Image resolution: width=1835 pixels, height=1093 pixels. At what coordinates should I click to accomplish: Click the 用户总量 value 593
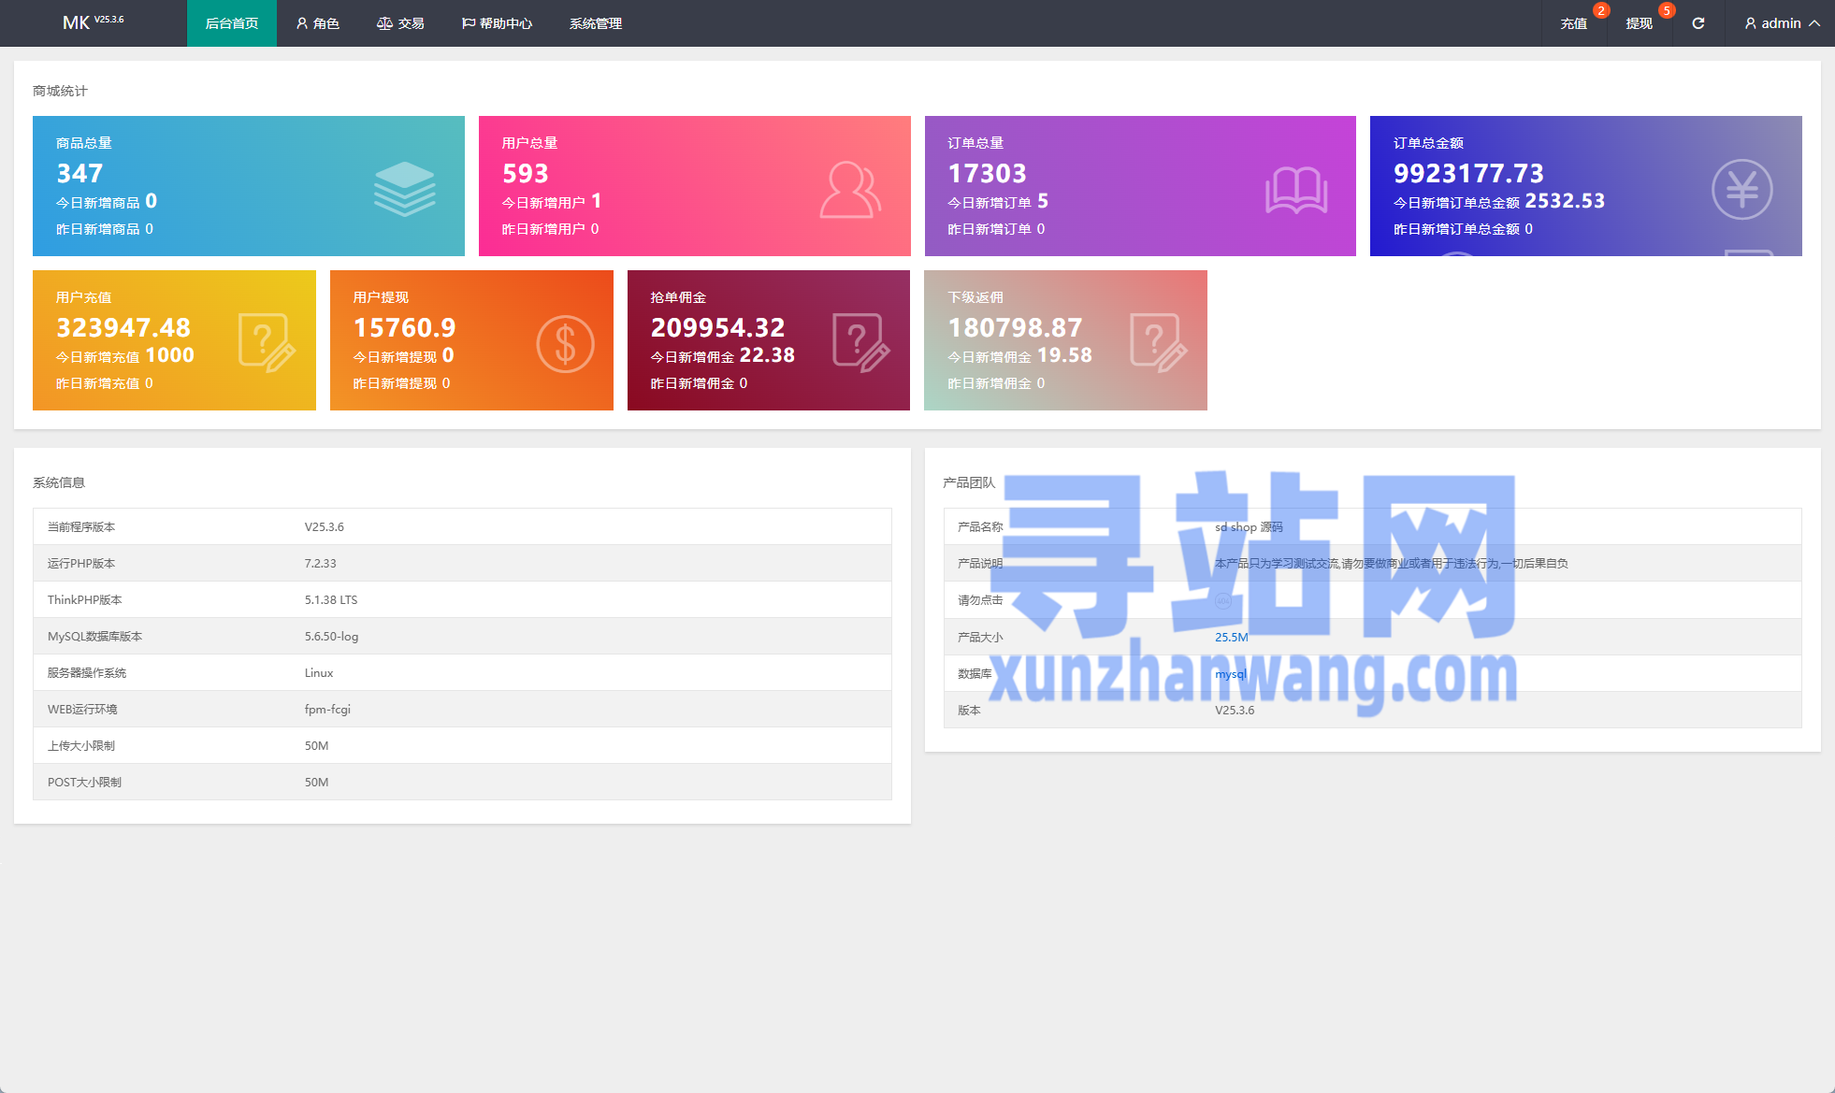[x=526, y=173]
